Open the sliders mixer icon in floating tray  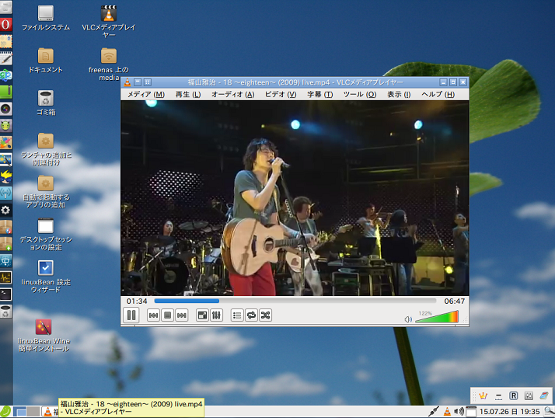tap(529, 396)
